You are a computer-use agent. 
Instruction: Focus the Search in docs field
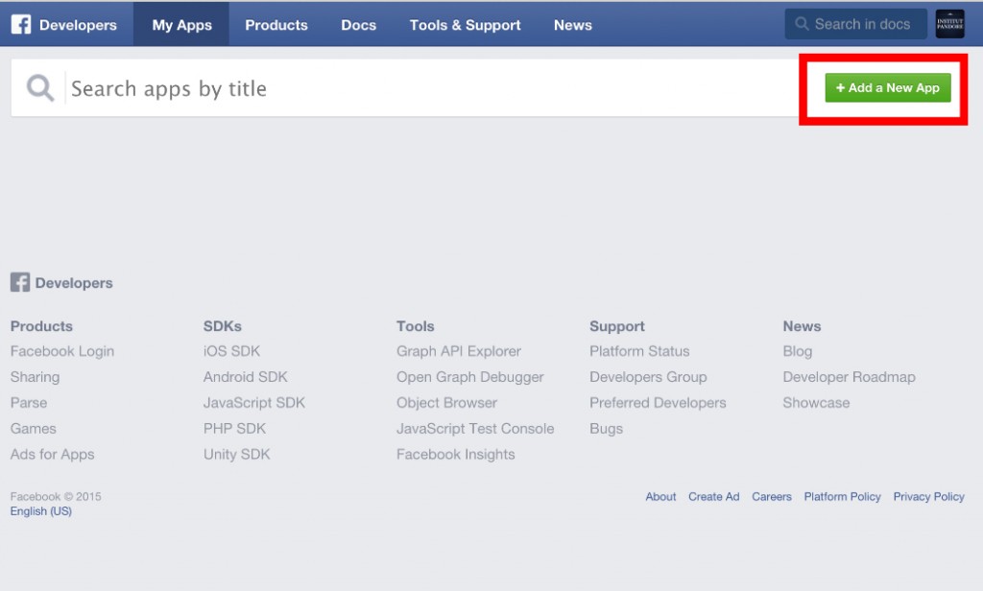point(855,24)
